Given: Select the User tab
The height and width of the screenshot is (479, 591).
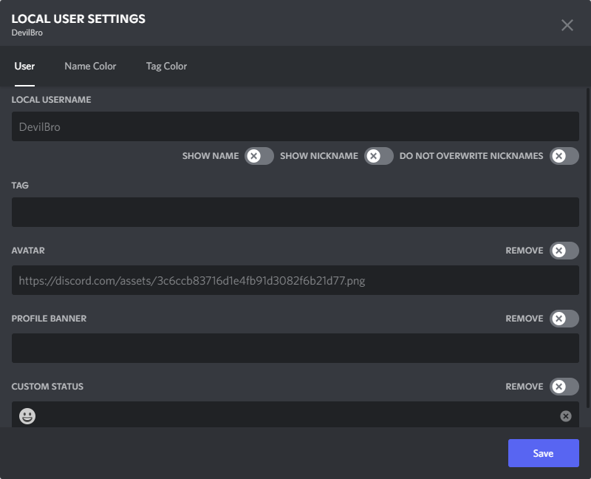Looking at the screenshot, I should 24,67.
